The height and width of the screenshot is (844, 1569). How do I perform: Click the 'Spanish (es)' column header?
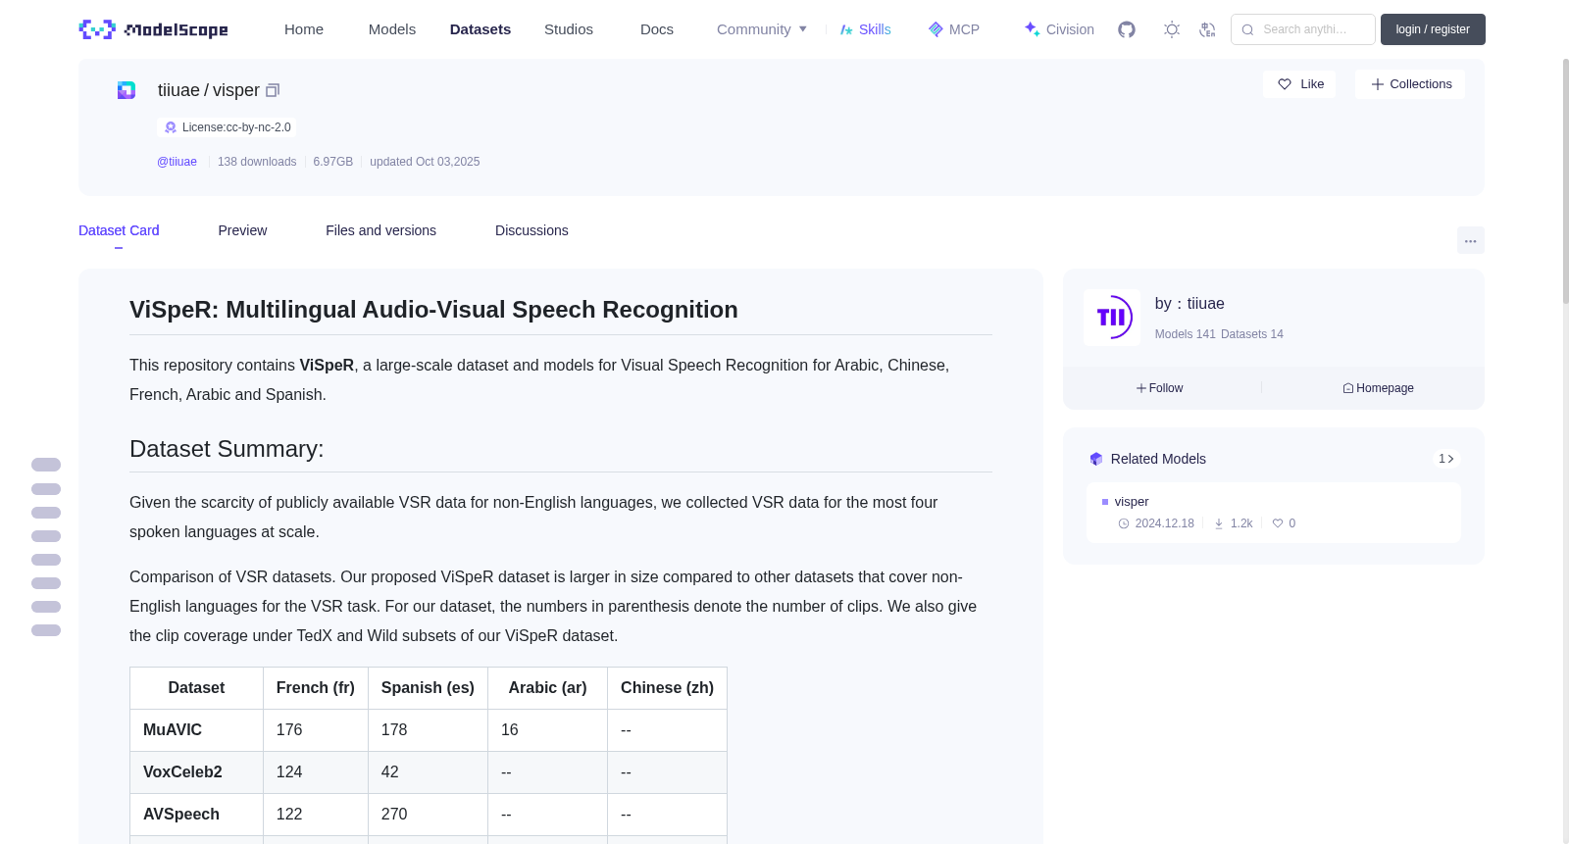click(428, 688)
